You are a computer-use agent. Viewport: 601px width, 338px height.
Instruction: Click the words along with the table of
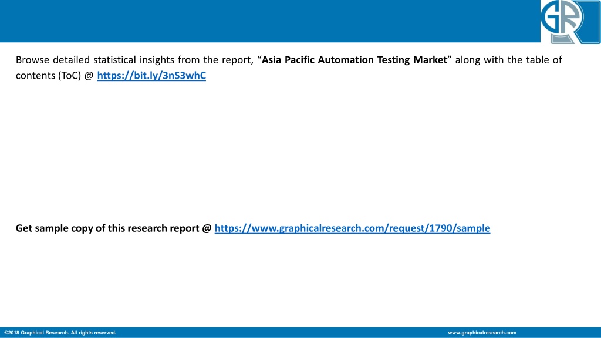coord(509,60)
